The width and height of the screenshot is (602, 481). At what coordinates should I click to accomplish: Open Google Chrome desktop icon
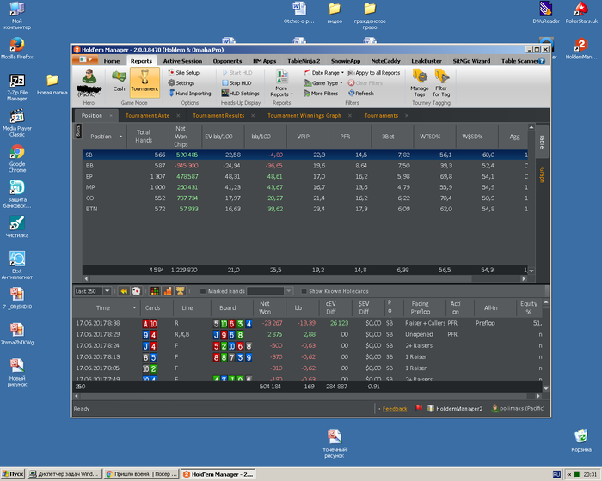coord(17,158)
